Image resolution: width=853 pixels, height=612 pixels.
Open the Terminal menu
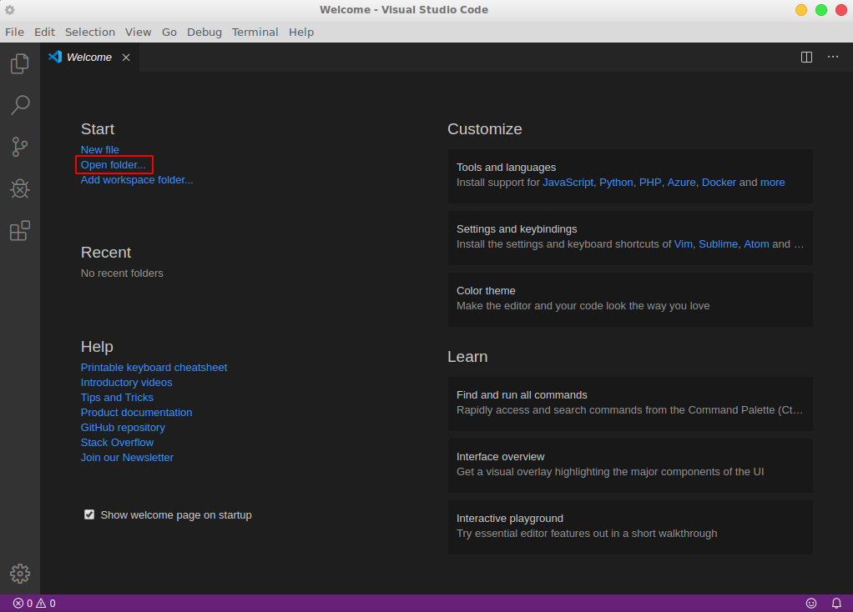tap(255, 32)
